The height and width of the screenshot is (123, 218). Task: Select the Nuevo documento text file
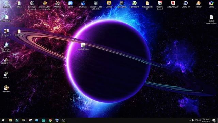click(x=211, y=19)
